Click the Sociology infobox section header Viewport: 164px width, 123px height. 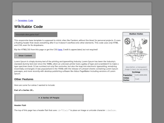[x=136, y=72]
